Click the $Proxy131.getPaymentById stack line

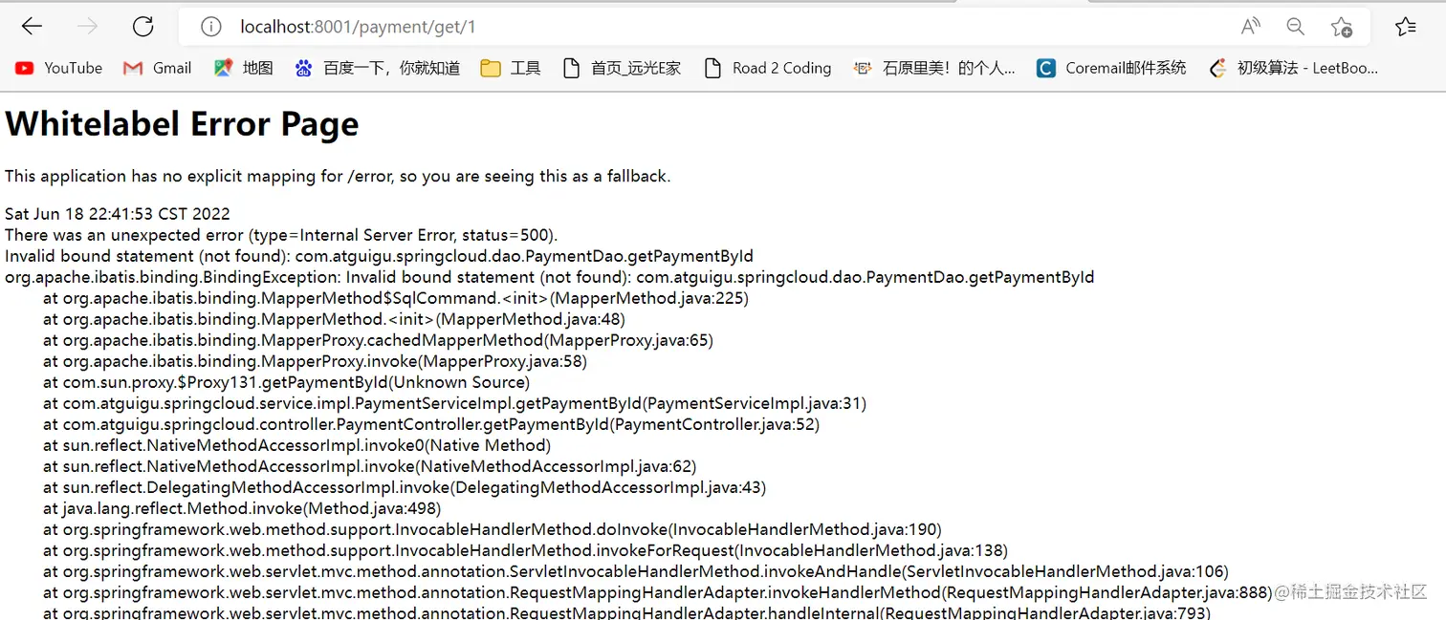(286, 382)
